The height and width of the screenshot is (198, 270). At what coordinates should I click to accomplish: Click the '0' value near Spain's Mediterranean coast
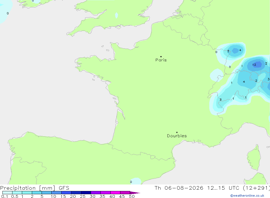pyautogui.click(x=131, y=182)
